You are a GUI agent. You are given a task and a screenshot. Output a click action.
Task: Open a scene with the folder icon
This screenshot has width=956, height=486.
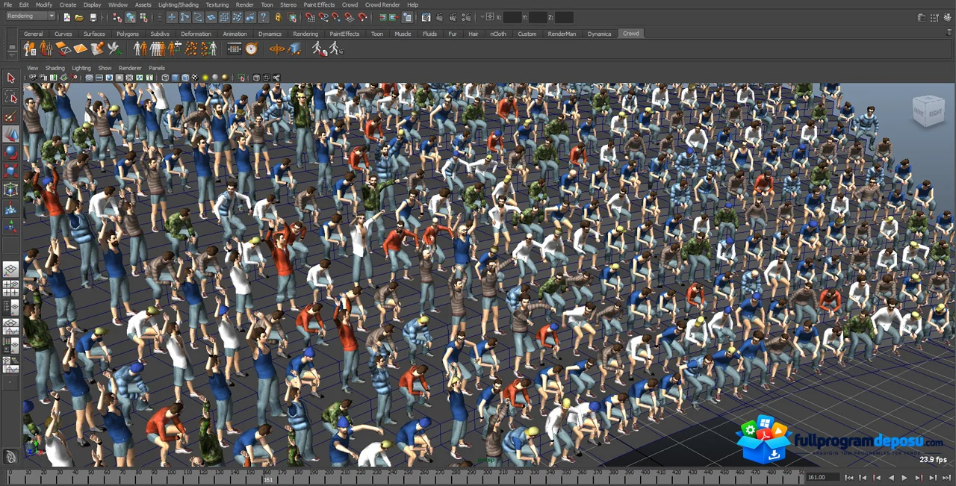[80, 17]
